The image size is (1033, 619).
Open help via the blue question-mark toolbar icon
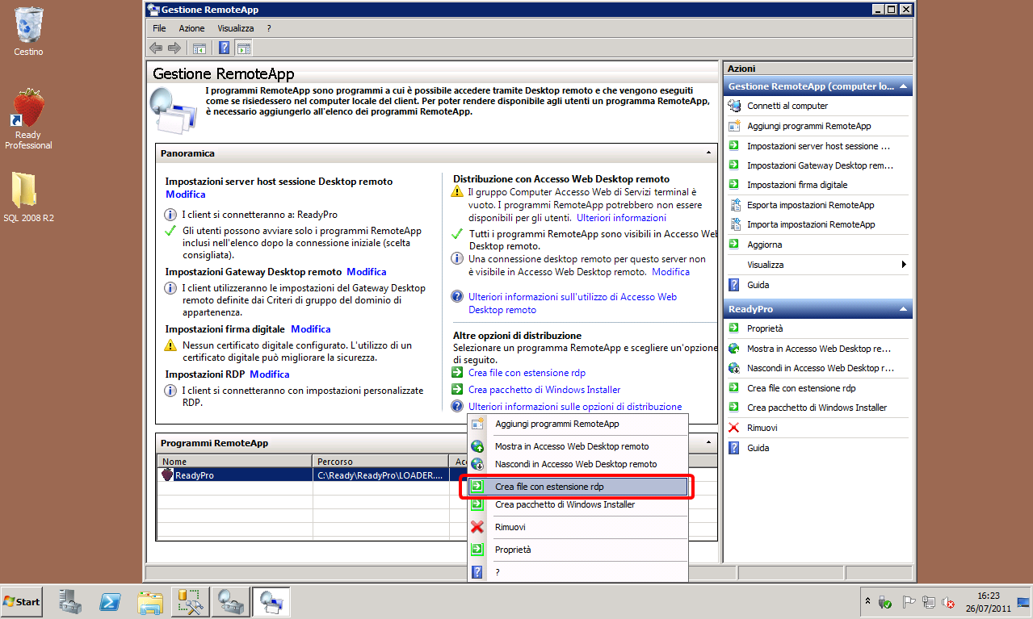pos(225,48)
